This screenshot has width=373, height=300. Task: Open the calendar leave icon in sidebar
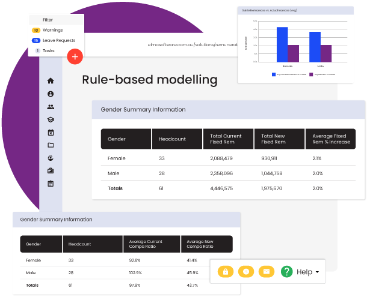tap(51, 133)
